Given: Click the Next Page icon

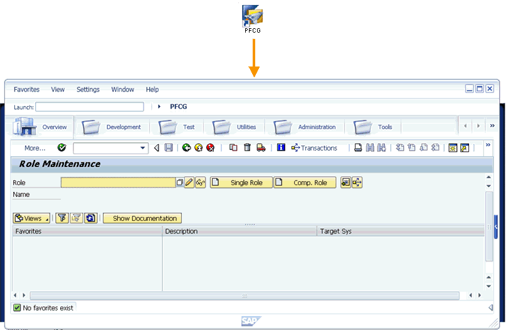Looking at the screenshot, I should pos(424,147).
